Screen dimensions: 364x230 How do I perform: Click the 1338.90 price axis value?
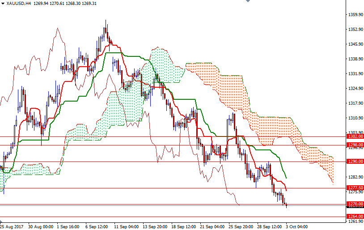tap(355, 59)
